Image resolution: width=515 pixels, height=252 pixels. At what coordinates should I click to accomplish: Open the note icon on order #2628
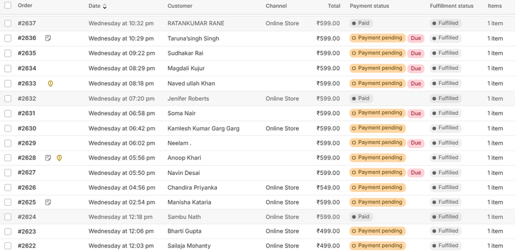[48, 158]
